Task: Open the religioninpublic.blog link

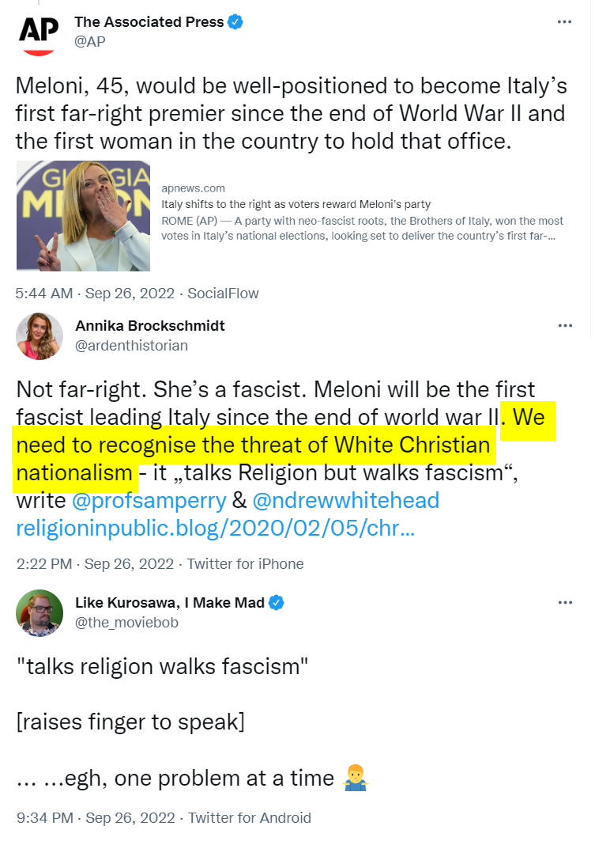Action: point(215,529)
